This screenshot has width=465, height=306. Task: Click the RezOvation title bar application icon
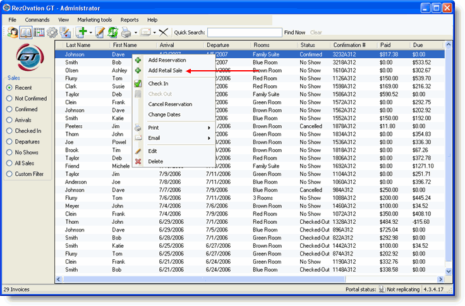click(6, 8)
